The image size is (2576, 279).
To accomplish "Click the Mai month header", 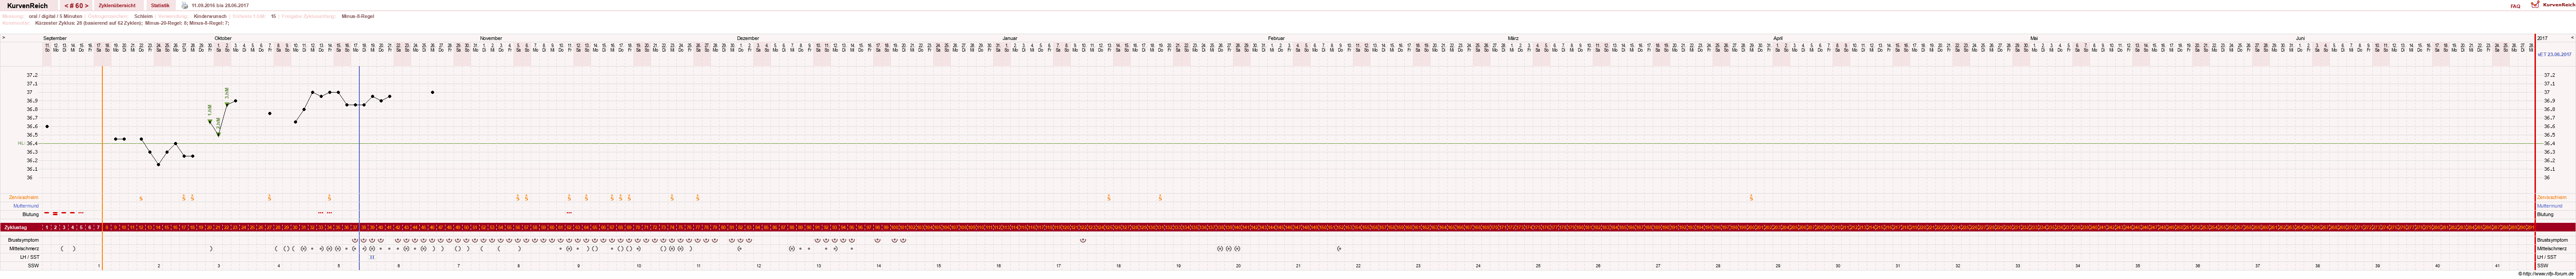I will pyautogui.click(x=2034, y=38).
